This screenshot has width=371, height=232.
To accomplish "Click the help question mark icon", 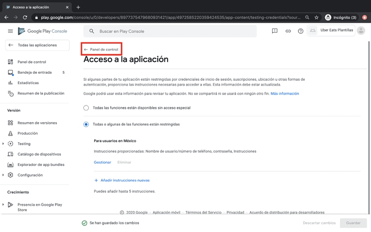I will tap(301, 31).
